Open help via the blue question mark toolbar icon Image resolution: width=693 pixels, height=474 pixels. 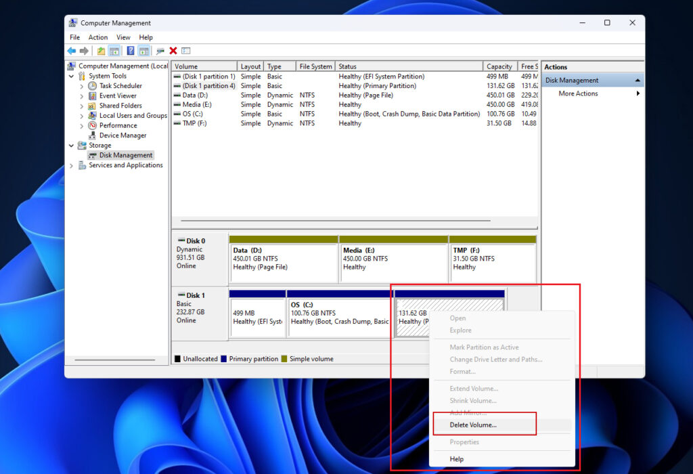coord(129,51)
